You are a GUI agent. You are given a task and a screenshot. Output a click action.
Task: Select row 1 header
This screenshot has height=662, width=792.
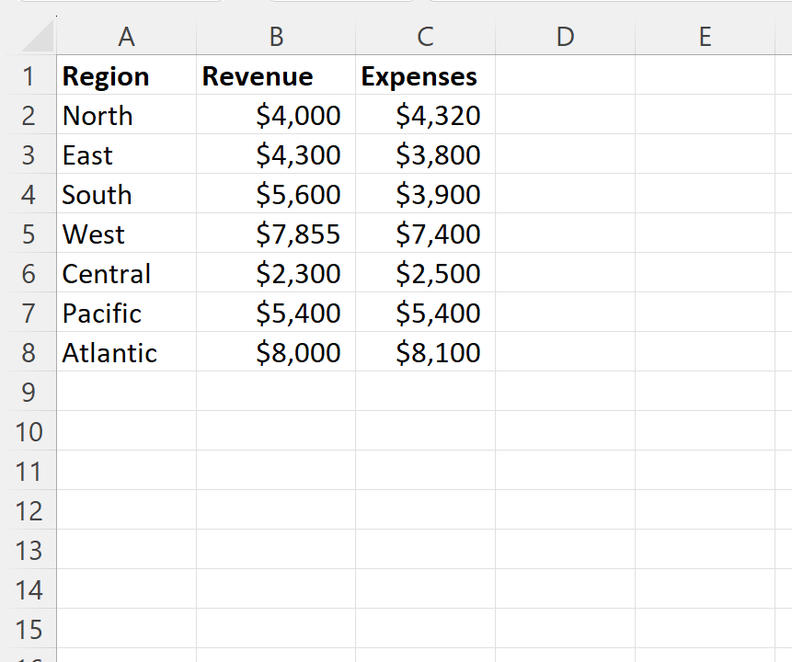pos(29,74)
